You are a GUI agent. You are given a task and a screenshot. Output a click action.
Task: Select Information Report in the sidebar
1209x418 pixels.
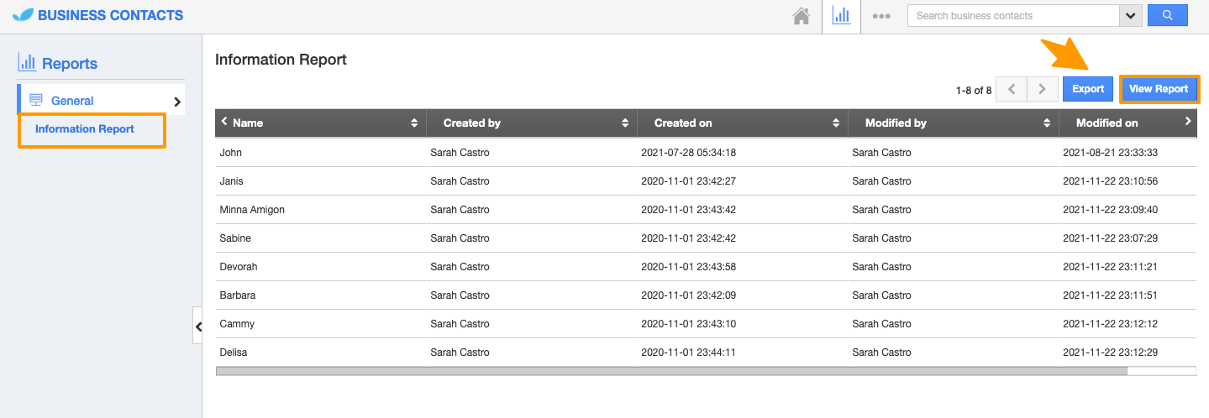point(85,129)
